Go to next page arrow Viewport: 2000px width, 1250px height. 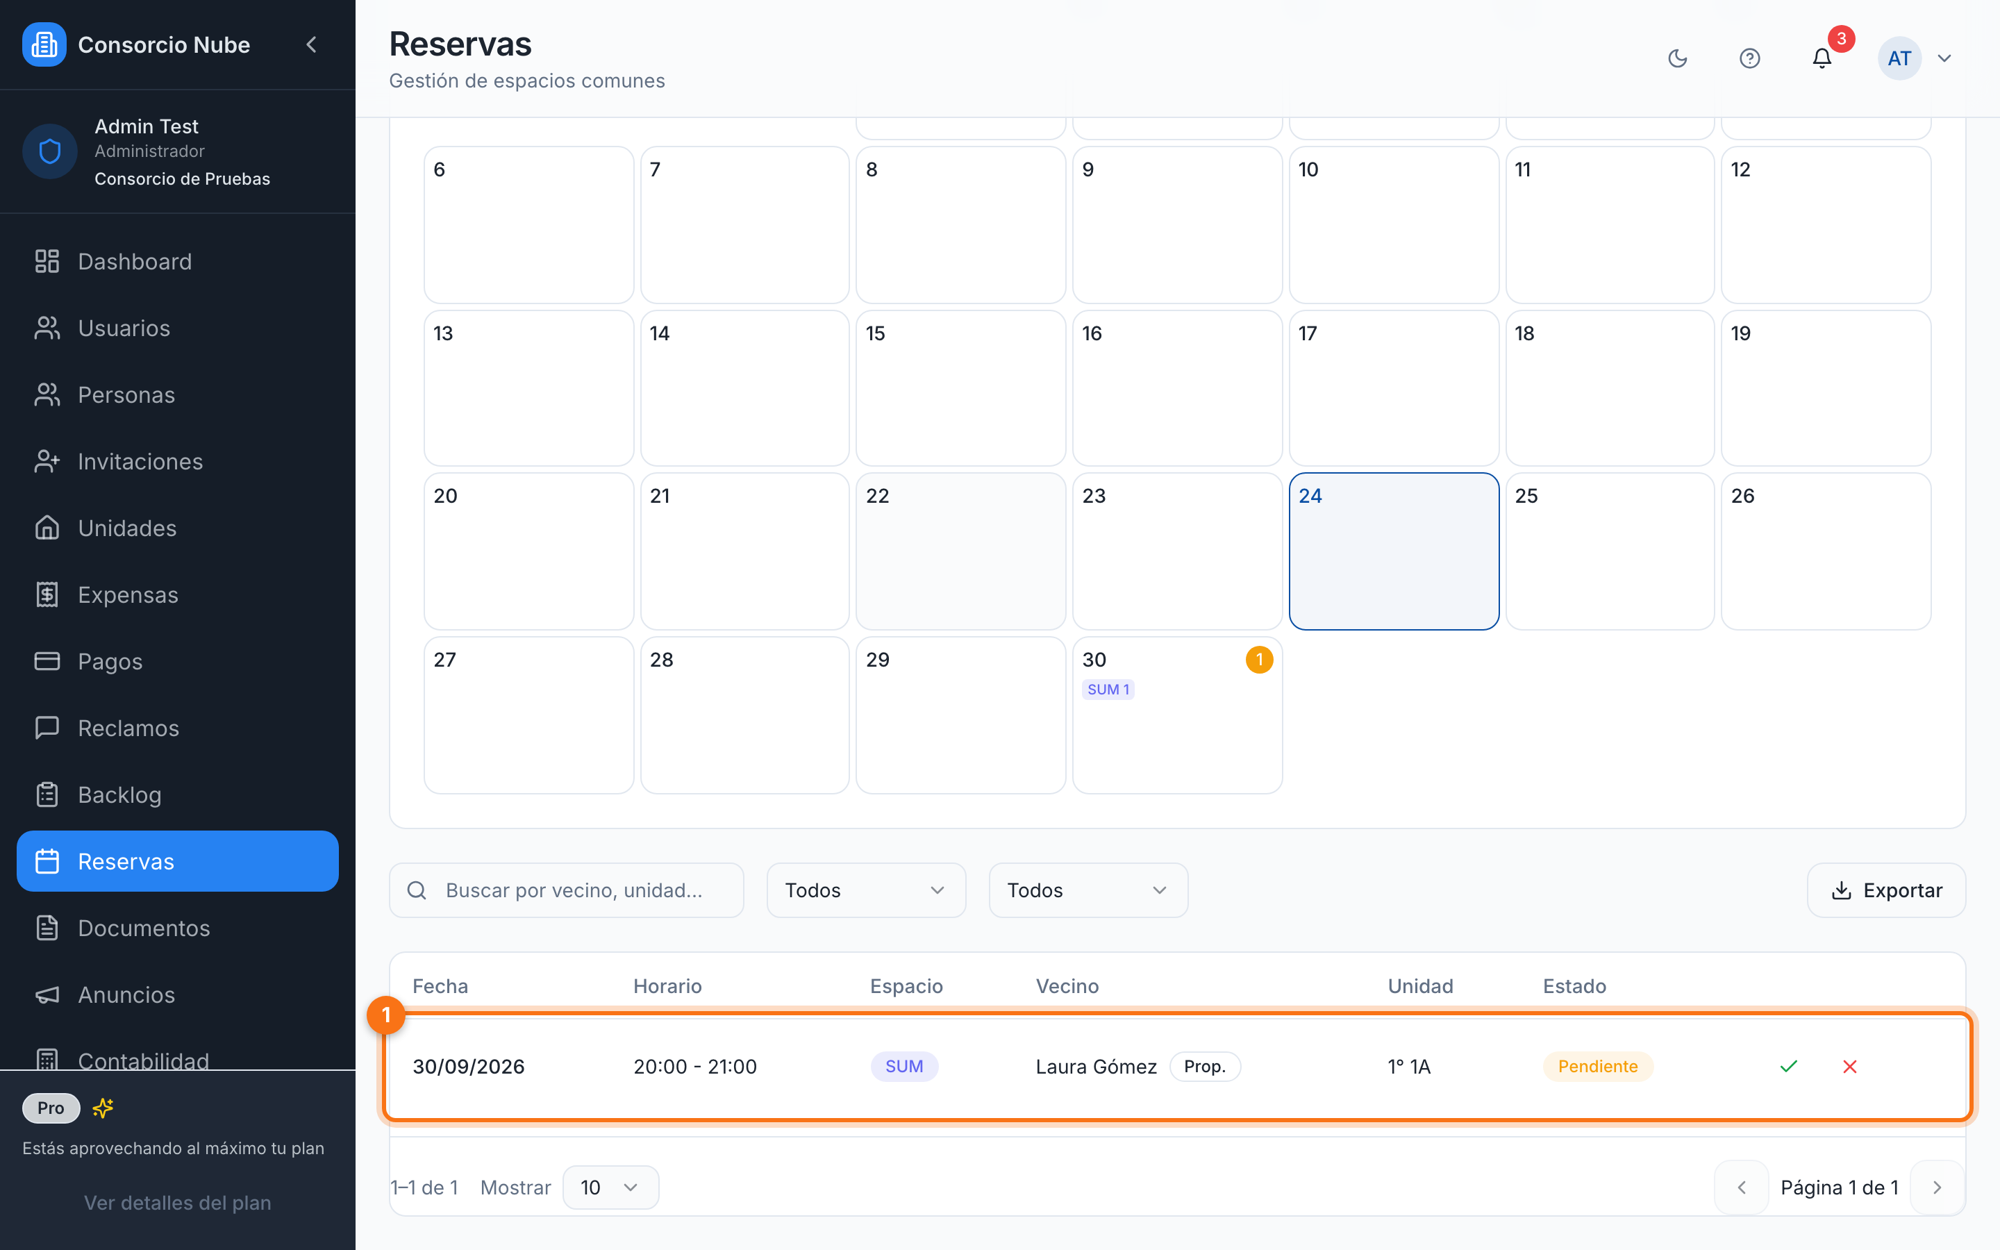click(x=1936, y=1187)
